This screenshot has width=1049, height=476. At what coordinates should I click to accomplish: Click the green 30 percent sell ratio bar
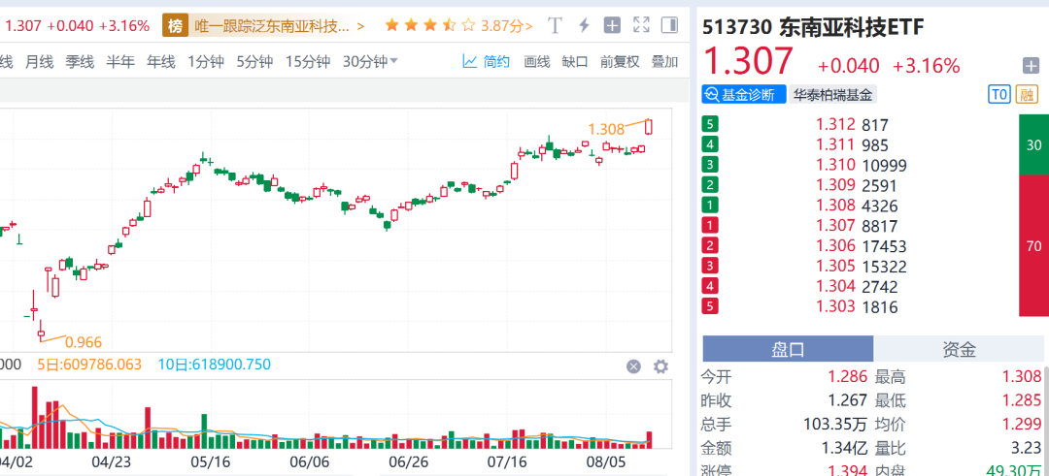pos(1033,144)
